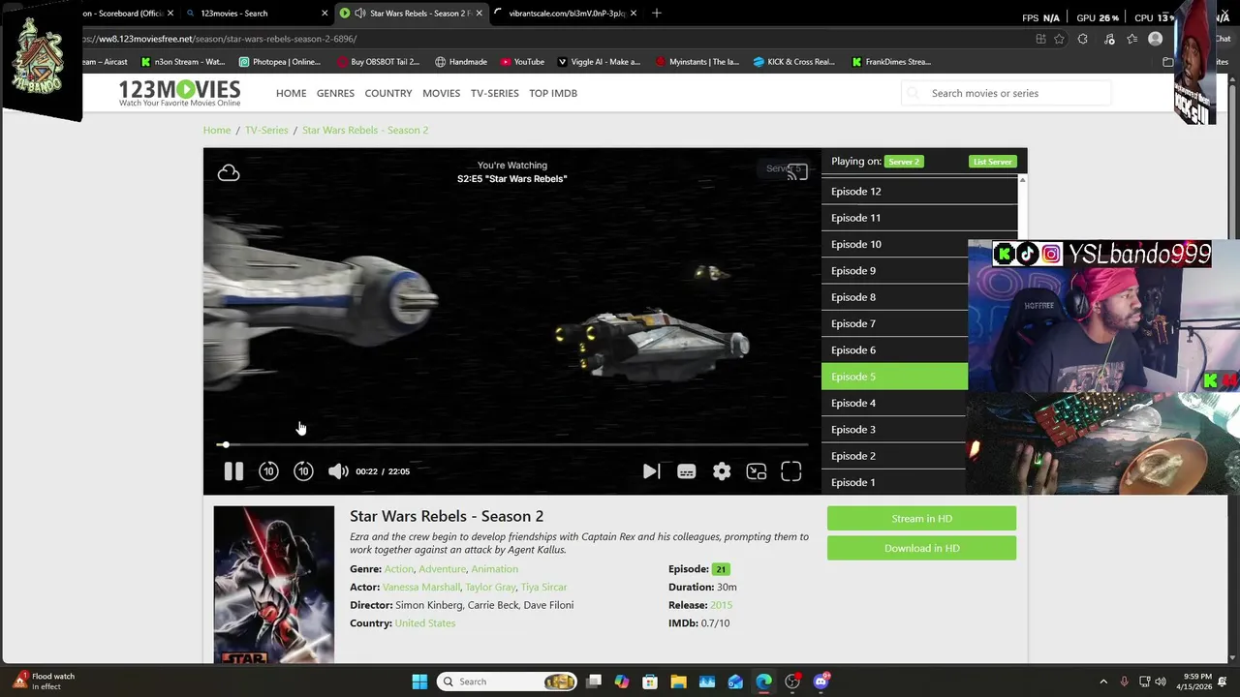Open the MOVIES menu item
Viewport: 1240px width, 697px height.
pyautogui.click(x=441, y=93)
